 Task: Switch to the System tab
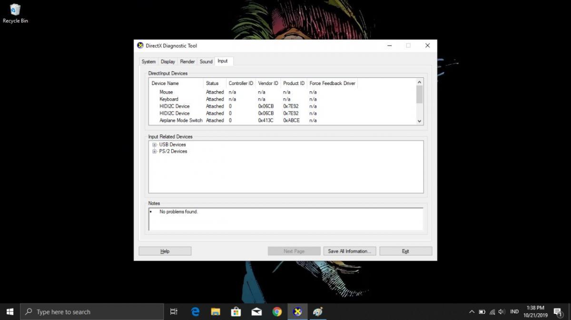coord(148,62)
